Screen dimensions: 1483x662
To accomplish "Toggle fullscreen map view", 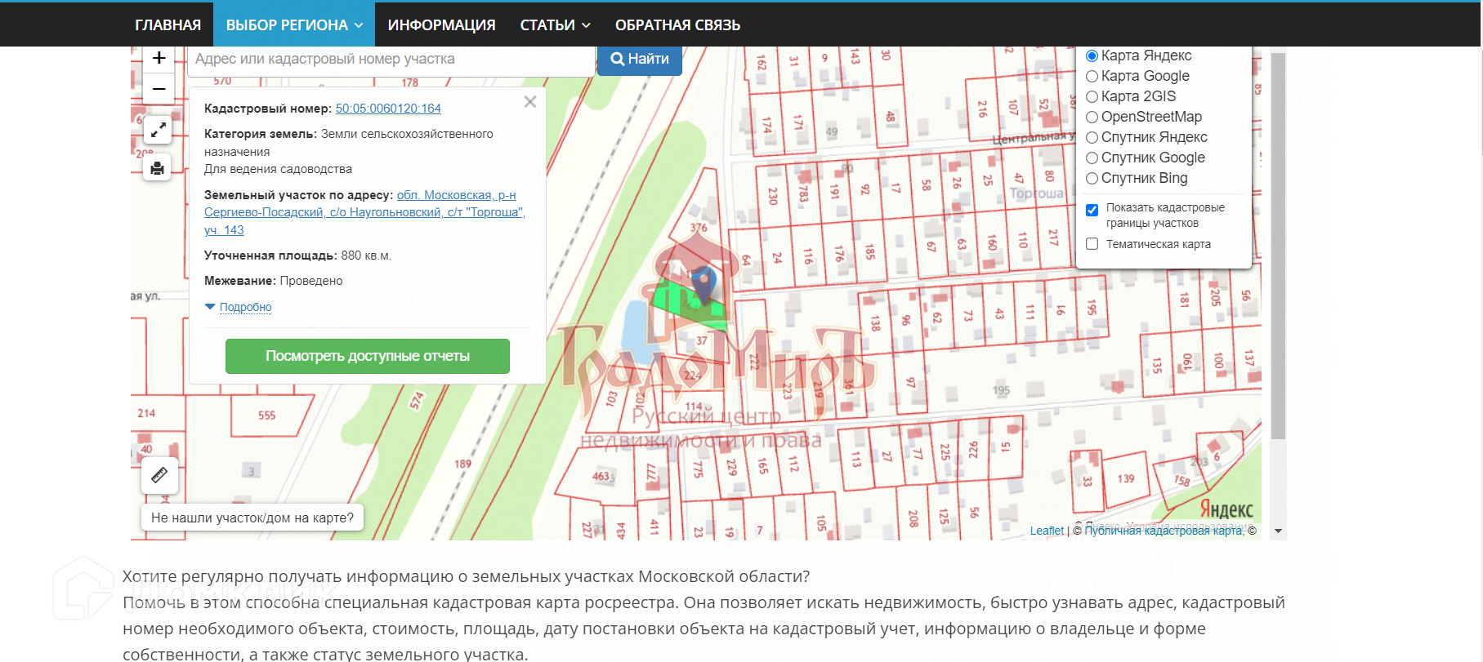I will tap(158, 129).
